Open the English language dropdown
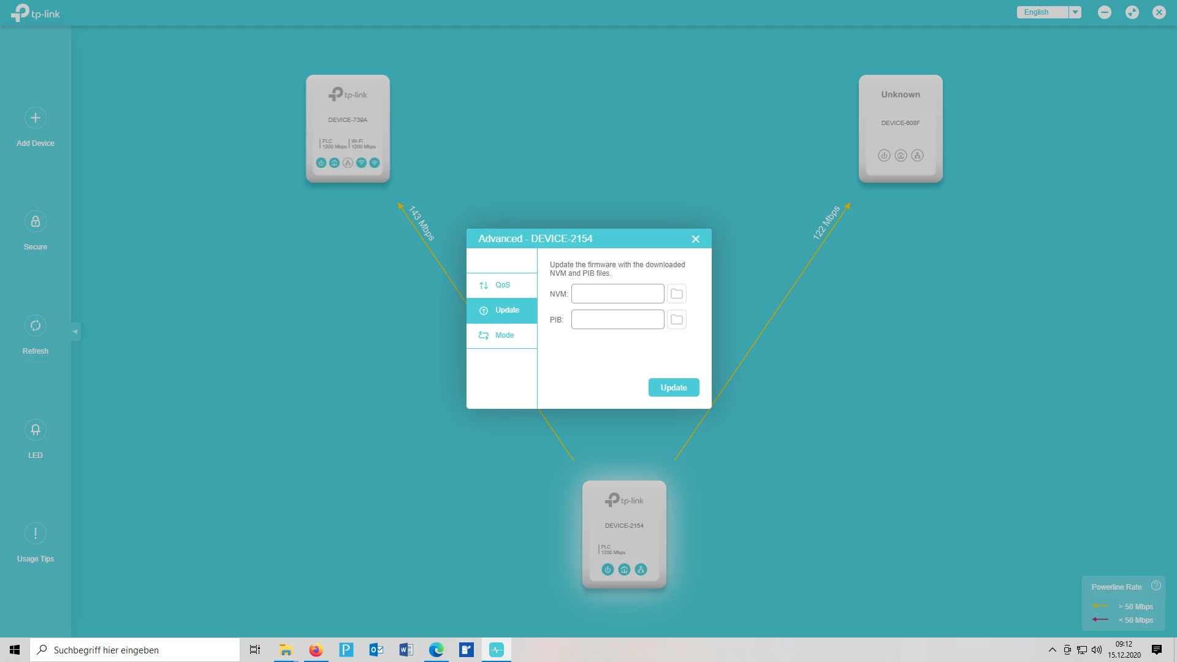 (1075, 12)
